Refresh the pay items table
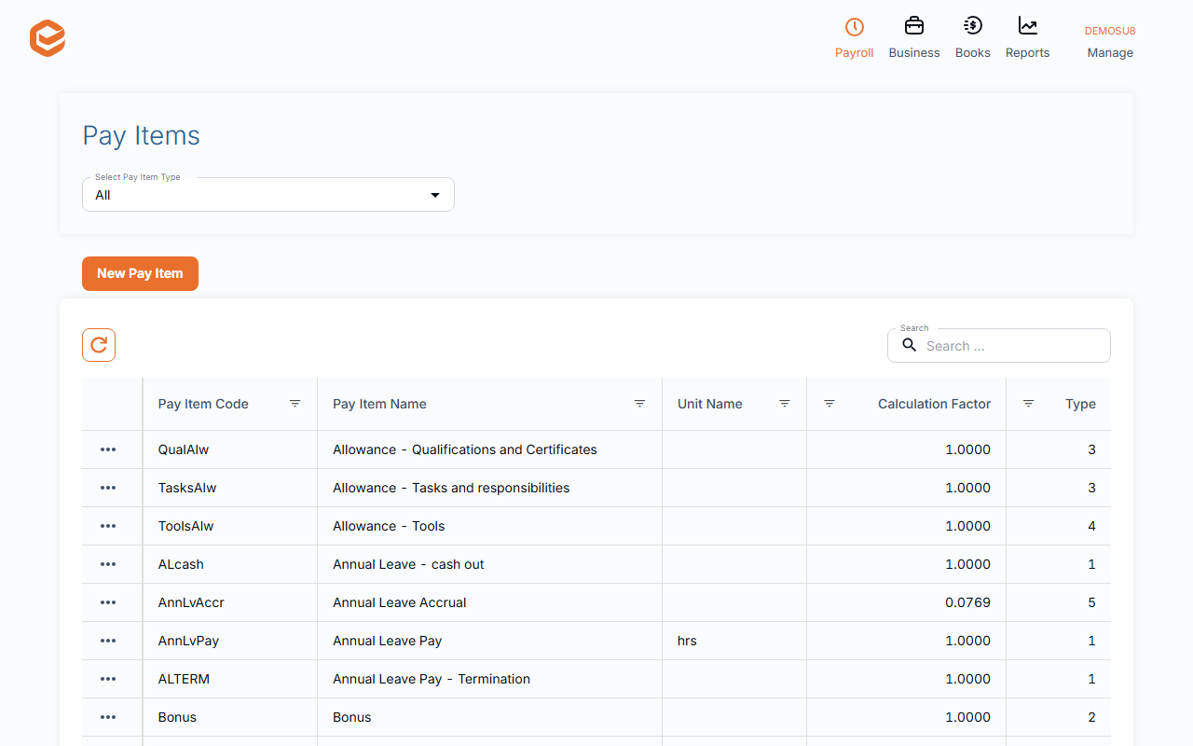This screenshot has height=746, width=1193. click(99, 345)
